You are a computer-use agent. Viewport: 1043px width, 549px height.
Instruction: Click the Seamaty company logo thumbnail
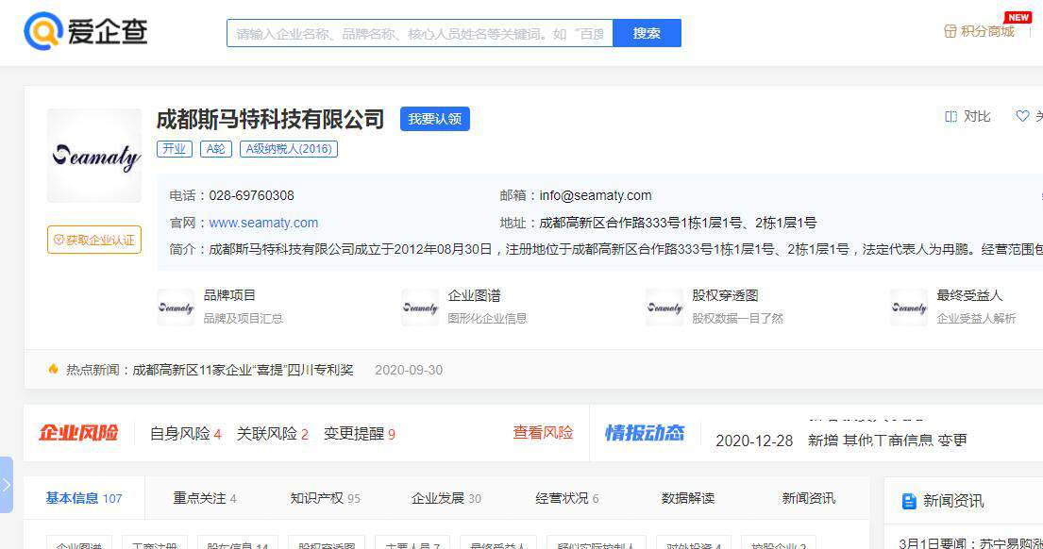click(94, 156)
